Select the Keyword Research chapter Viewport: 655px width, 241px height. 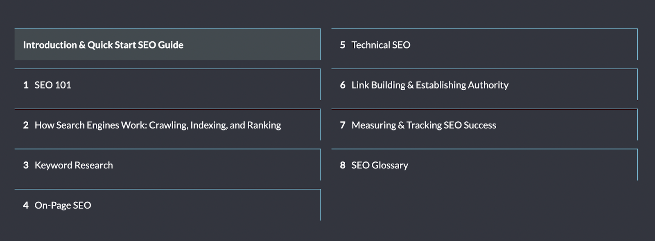(x=74, y=165)
